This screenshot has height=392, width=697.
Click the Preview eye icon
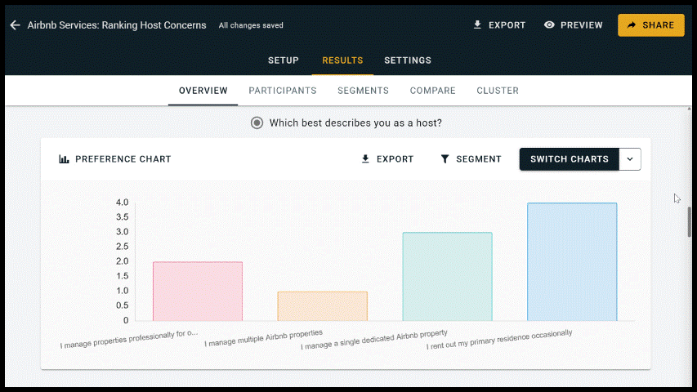pyautogui.click(x=549, y=24)
